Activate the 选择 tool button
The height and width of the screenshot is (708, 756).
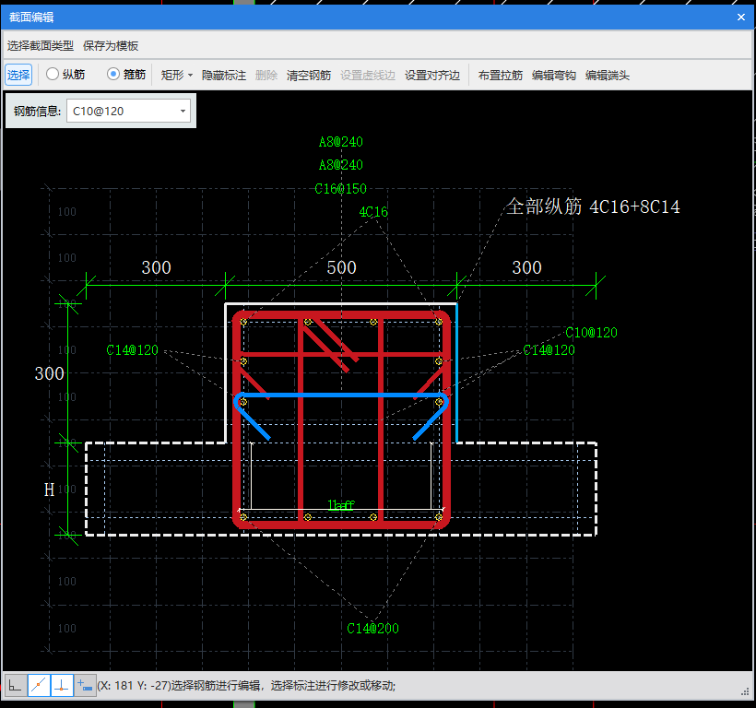tap(18, 75)
